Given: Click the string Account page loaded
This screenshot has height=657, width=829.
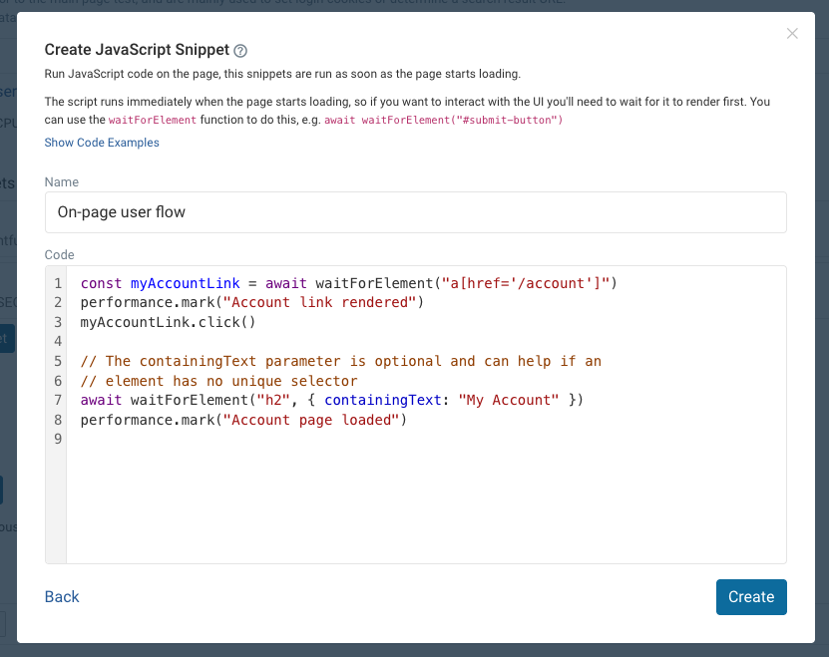Looking at the screenshot, I should (309, 420).
